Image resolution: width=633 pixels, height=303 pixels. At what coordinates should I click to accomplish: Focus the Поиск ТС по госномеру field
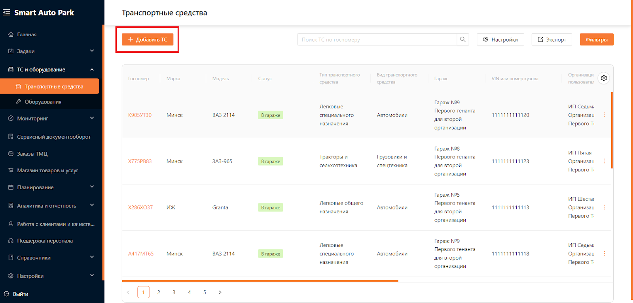377,40
